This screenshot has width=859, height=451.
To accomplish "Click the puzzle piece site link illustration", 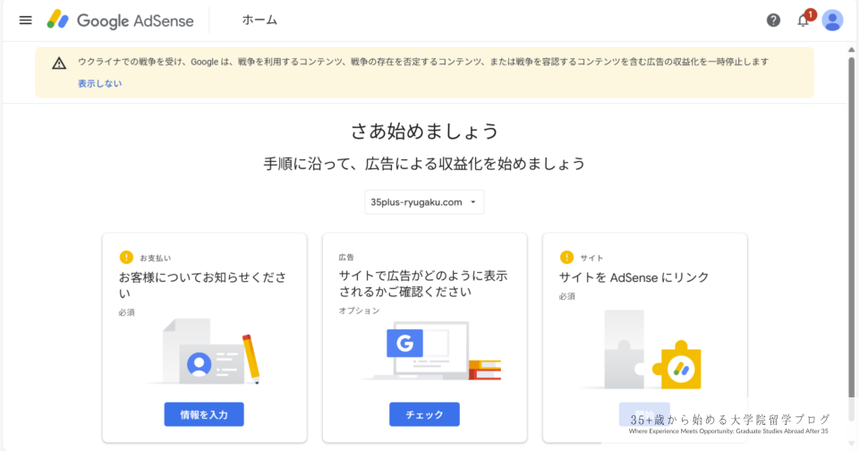I will pyautogui.click(x=651, y=351).
